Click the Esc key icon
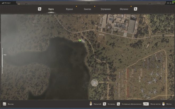The width and height of the screenshot is (175, 109). 5,104
